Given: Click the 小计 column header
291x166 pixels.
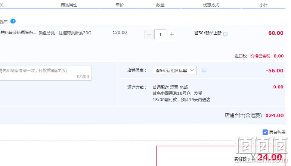Looking at the screenshot, I should [x=263, y=5].
